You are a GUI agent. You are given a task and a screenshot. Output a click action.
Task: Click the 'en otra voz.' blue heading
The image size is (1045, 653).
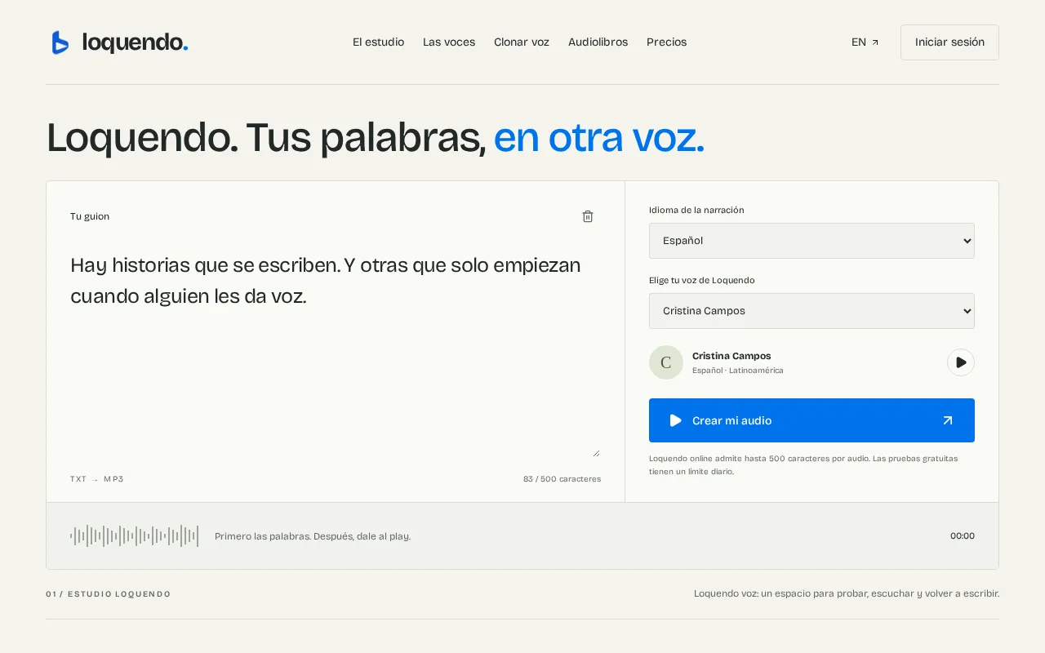click(599, 138)
